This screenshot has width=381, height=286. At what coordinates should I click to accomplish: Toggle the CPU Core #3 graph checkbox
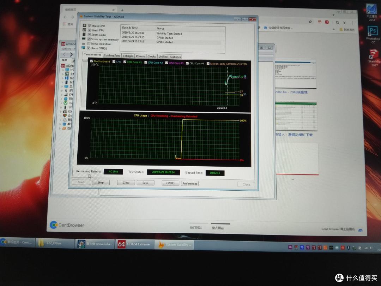[x=167, y=63]
